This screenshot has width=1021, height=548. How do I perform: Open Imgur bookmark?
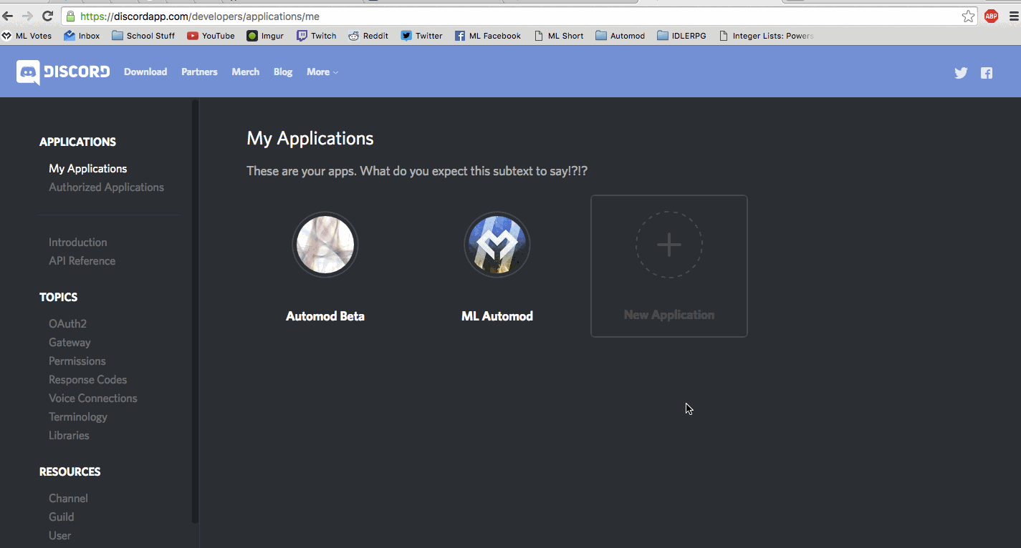click(265, 36)
